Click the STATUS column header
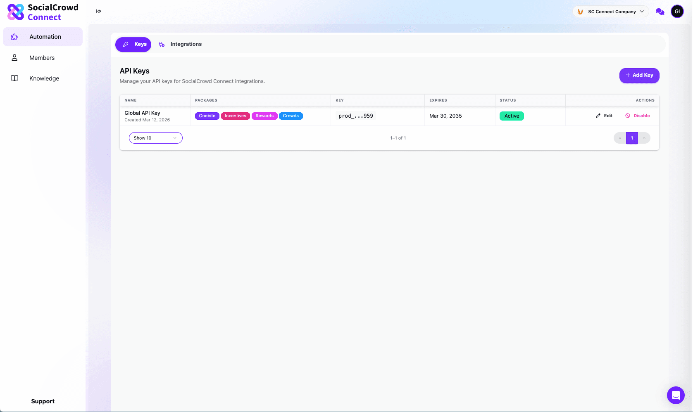This screenshot has height=412, width=693. click(x=508, y=100)
